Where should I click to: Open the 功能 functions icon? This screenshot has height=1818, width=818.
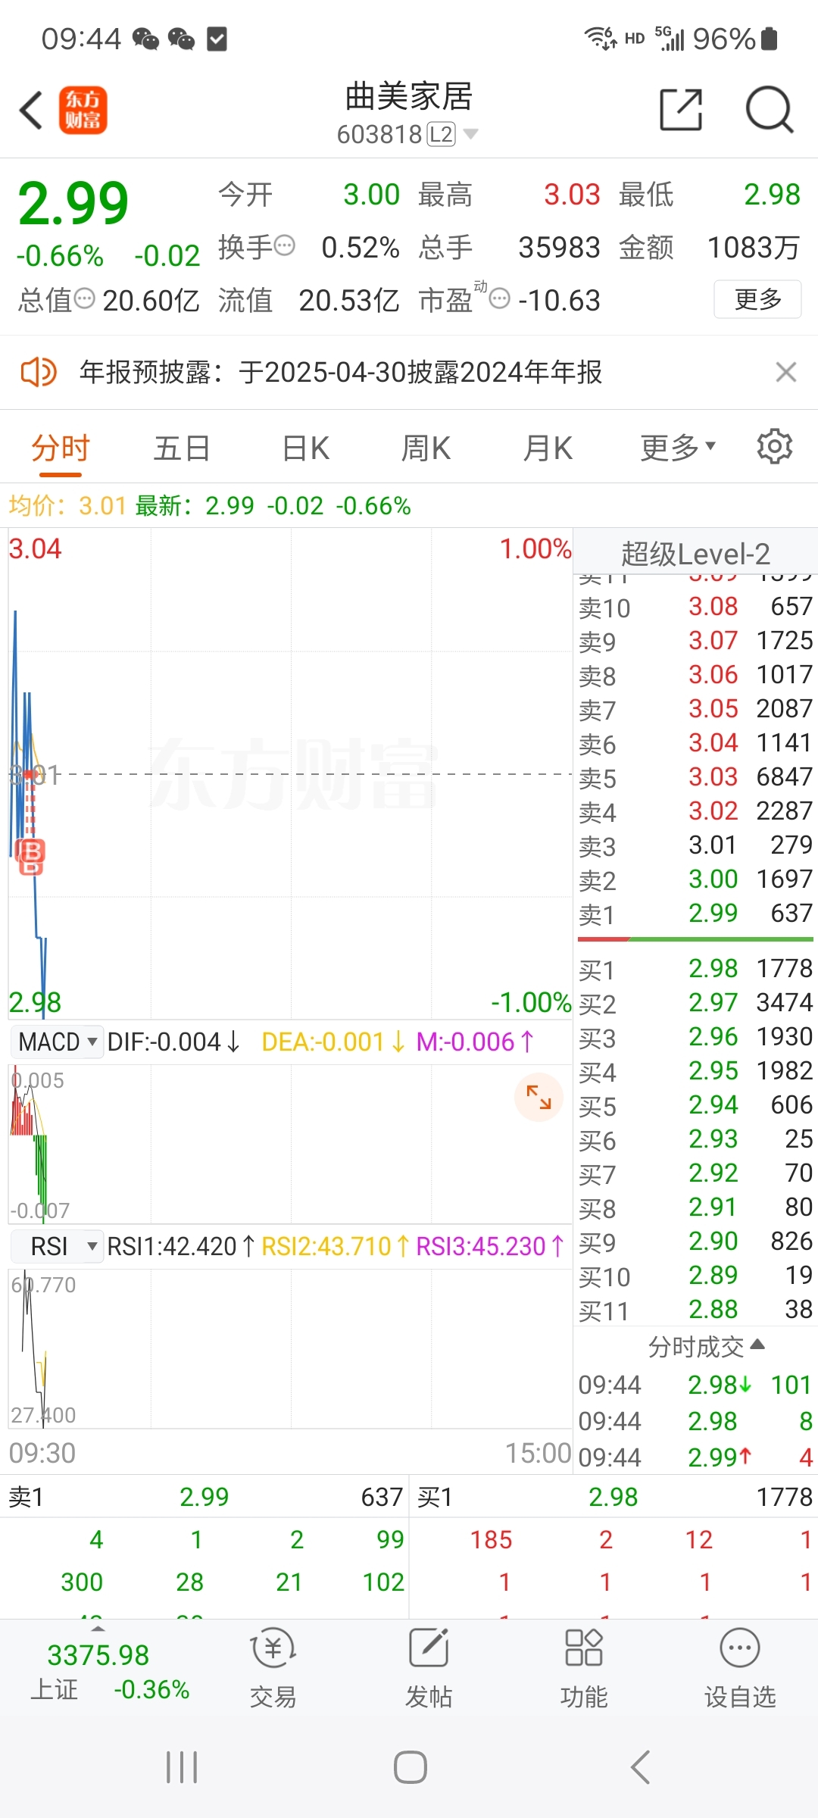coord(584,1669)
